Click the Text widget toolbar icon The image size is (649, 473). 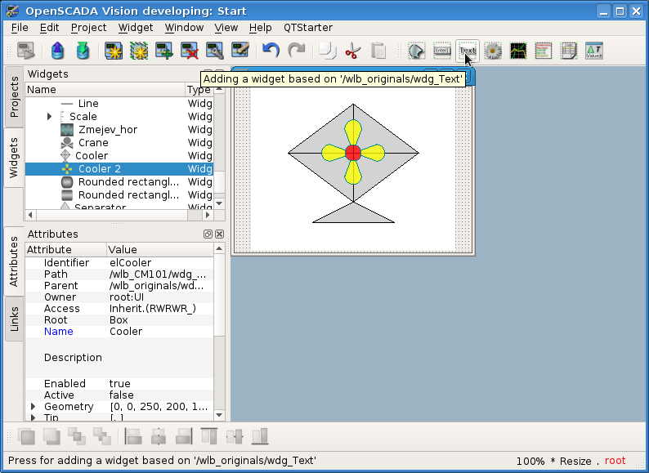pos(468,51)
